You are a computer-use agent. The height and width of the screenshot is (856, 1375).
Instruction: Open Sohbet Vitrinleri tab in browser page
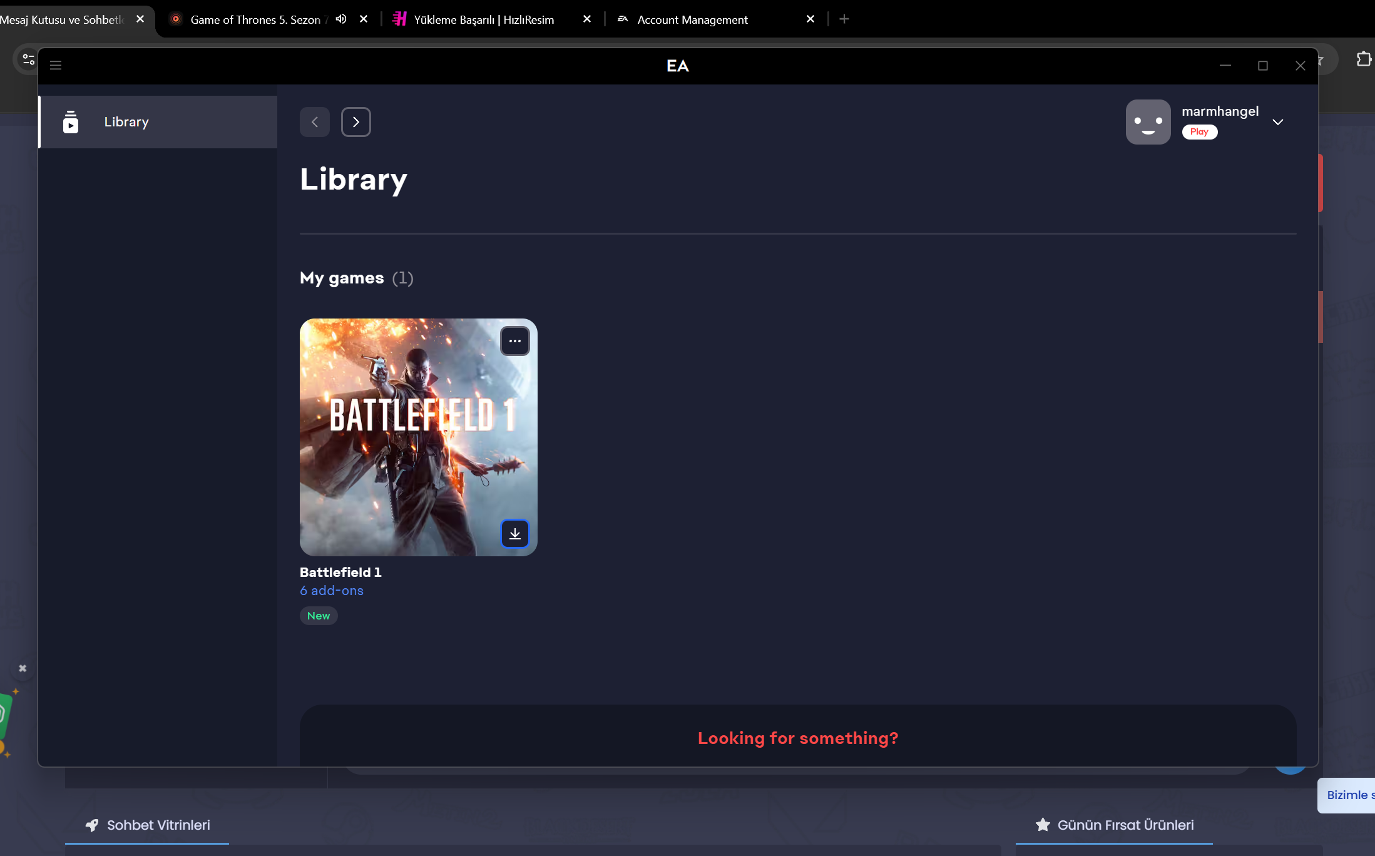(x=147, y=825)
